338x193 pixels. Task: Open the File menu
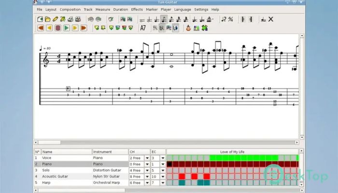point(40,10)
